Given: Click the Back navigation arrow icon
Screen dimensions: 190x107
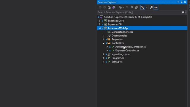Looking at the screenshot, I should (x=100, y=7).
